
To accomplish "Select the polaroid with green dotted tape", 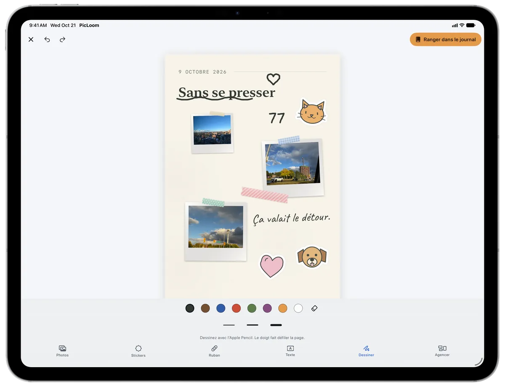I will pos(215,232).
